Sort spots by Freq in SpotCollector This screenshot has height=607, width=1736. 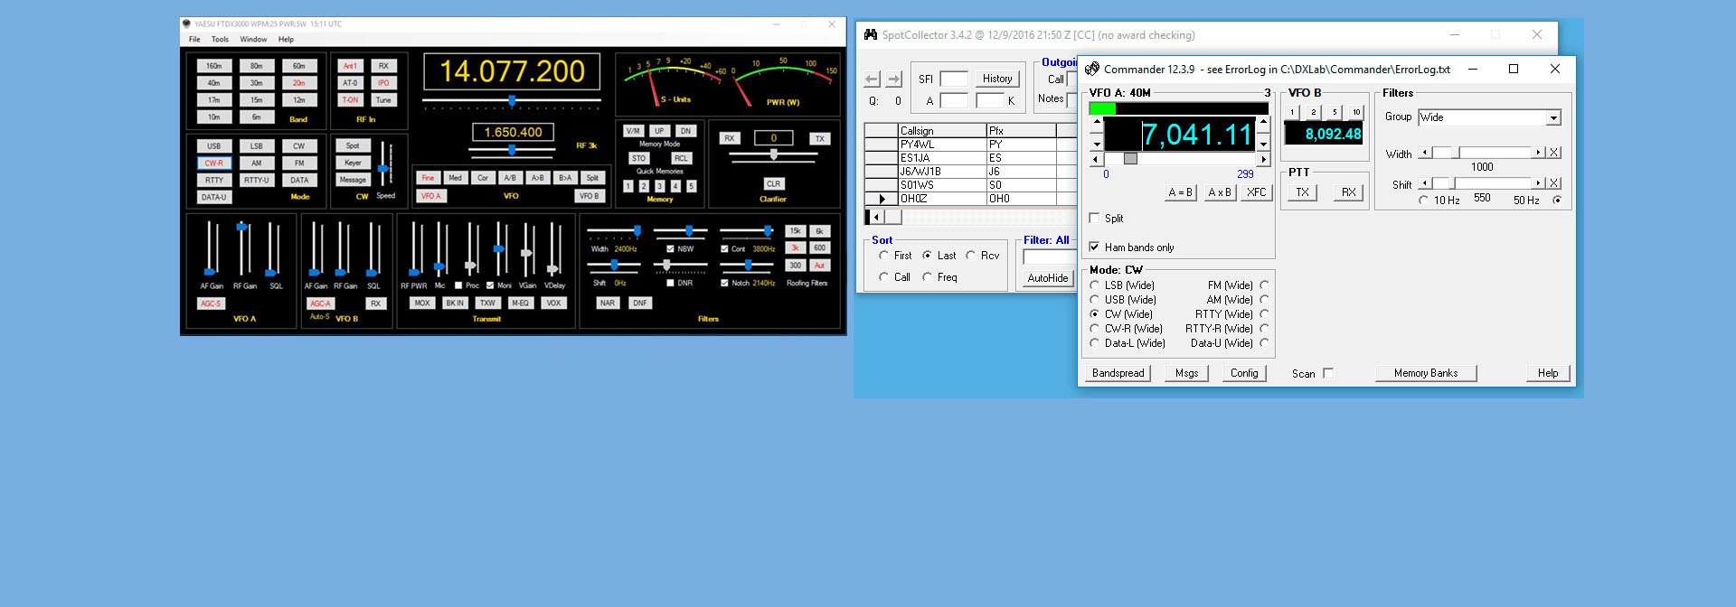point(928,277)
